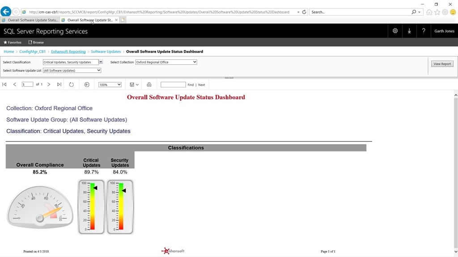Click the current page number field

coord(27,84)
